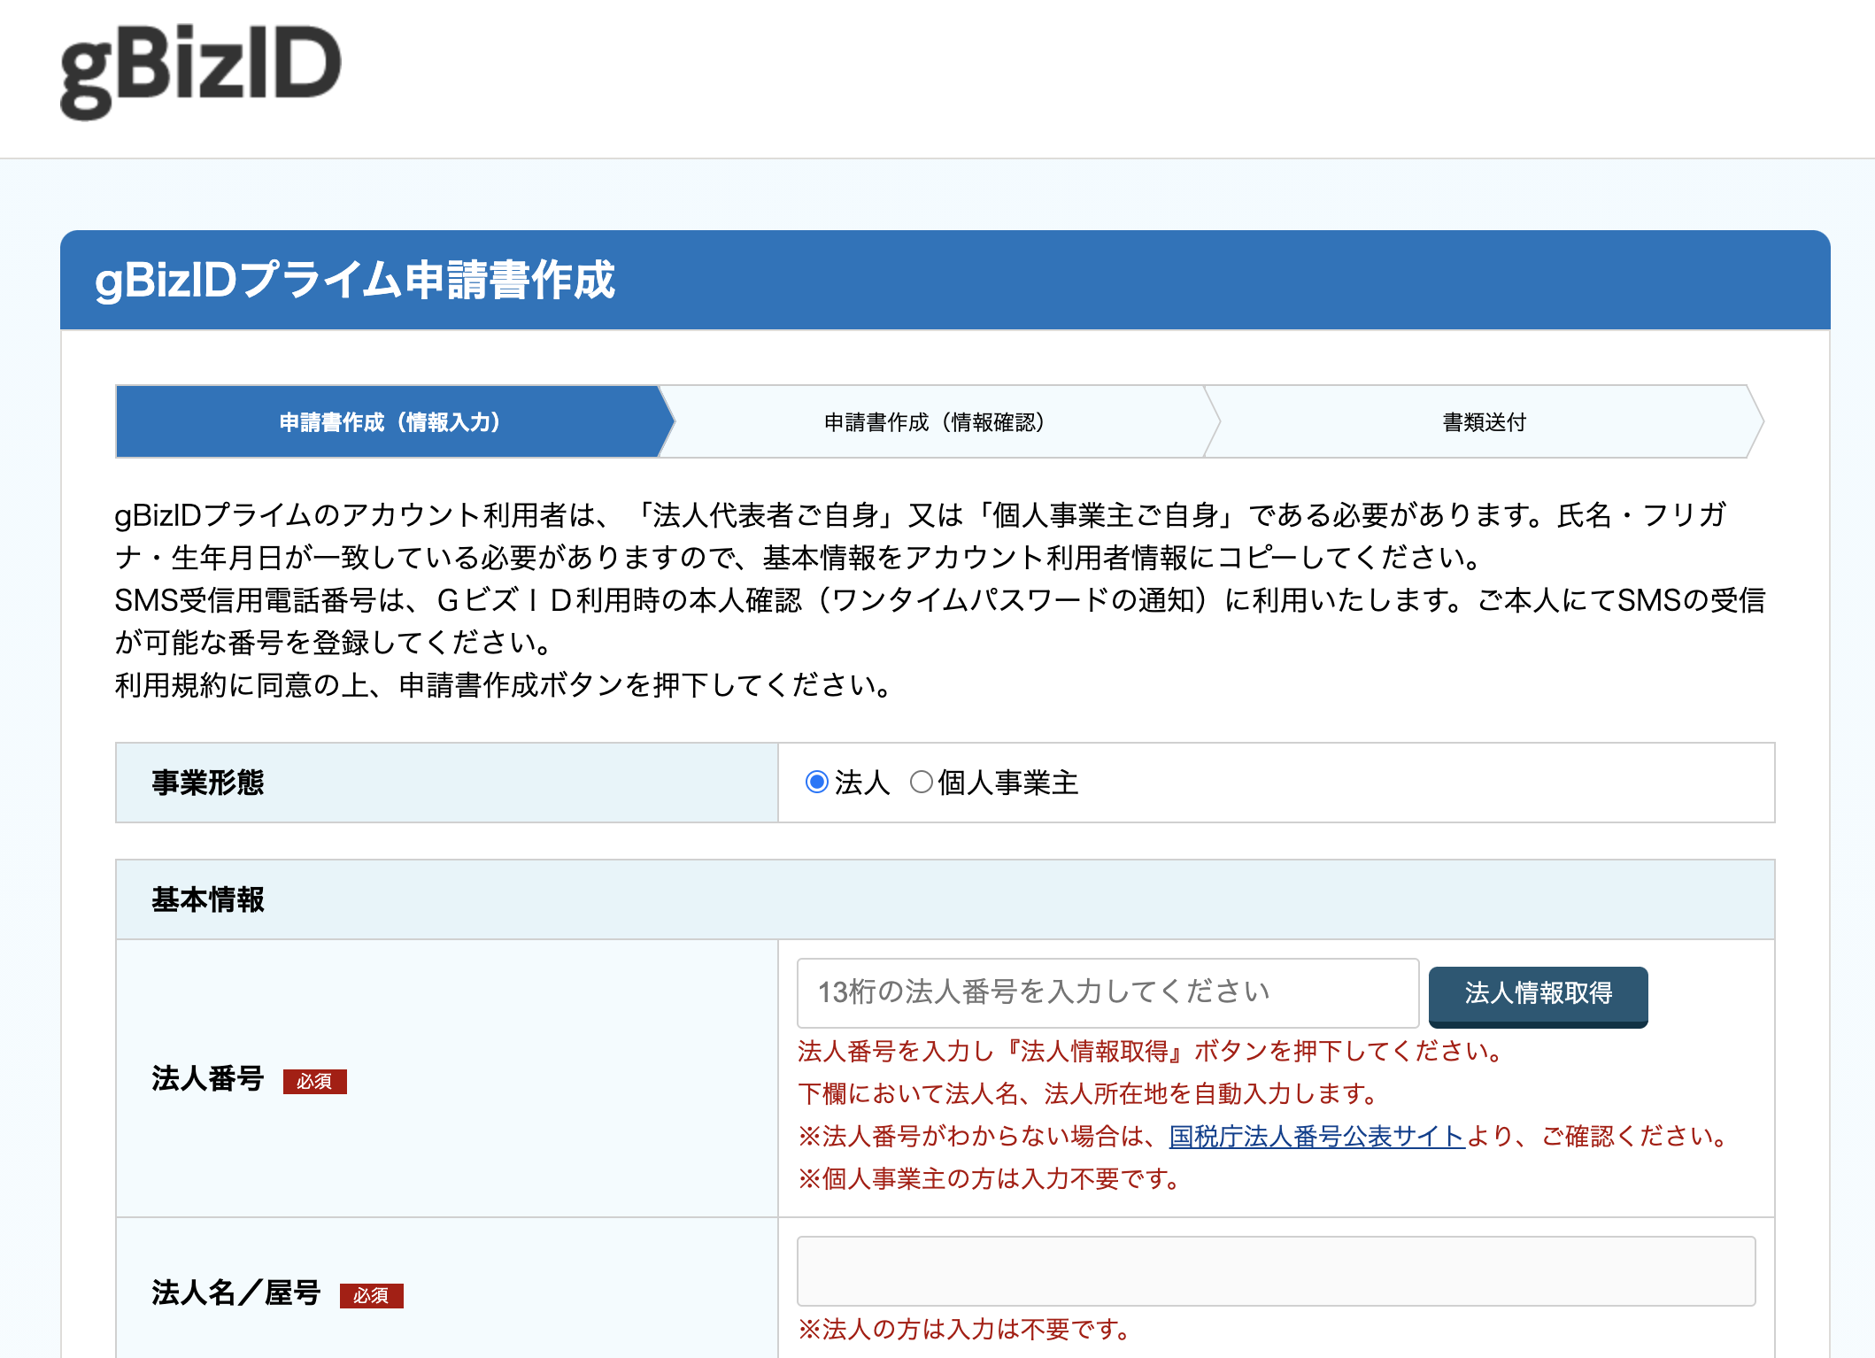Screen dimensions: 1875x1358
Task: Click the gBizIDプライム申請書作成 header title
Action: tap(354, 281)
